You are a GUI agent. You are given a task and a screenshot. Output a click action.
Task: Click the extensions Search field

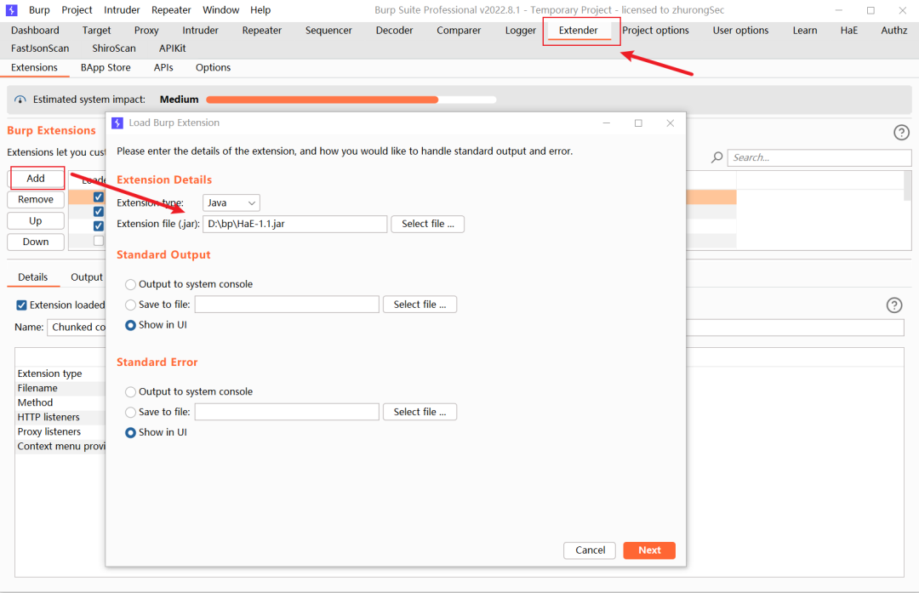819,157
